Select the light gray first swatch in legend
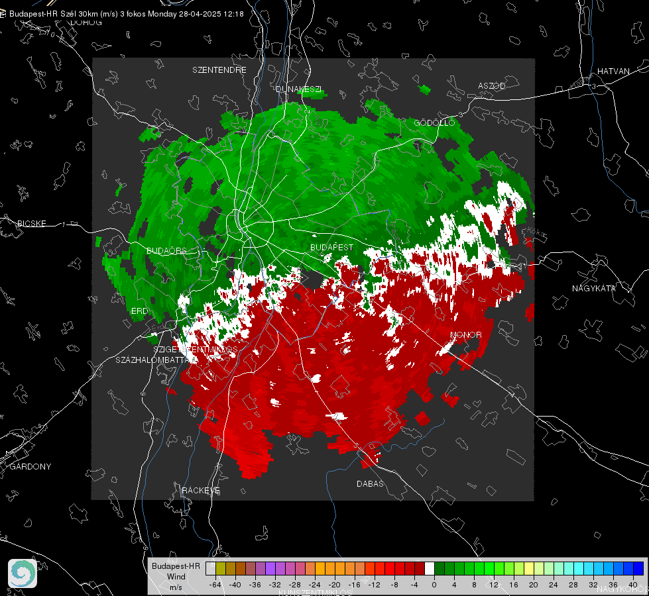Image resolution: width=649 pixels, height=596 pixels. pos(211,568)
